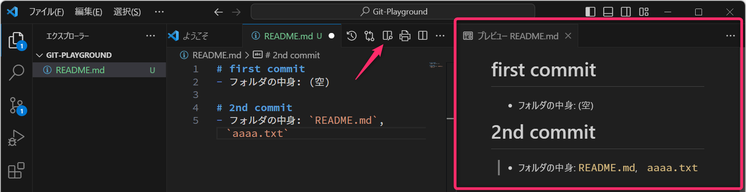Viewport: 746px width, 192px height.
Task: Toggle the secondary side bar layout button
Action: pyautogui.click(x=626, y=12)
